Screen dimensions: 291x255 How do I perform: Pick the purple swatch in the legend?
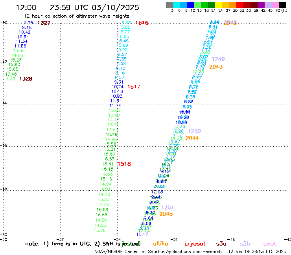coord(261,5)
